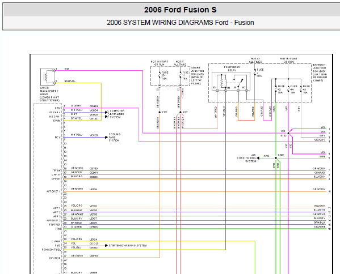Click the "APP 3" pin label
340x274 pixels.
click(57, 216)
